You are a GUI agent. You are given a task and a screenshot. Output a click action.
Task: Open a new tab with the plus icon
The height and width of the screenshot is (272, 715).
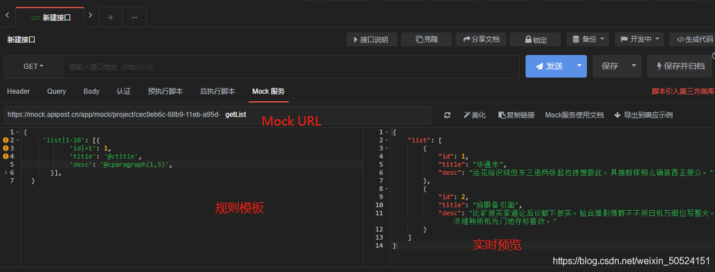click(110, 17)
